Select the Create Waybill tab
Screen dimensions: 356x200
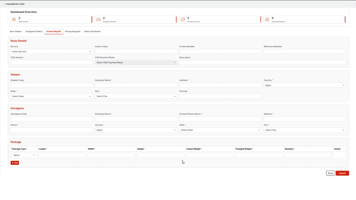(x=54, y=31)
